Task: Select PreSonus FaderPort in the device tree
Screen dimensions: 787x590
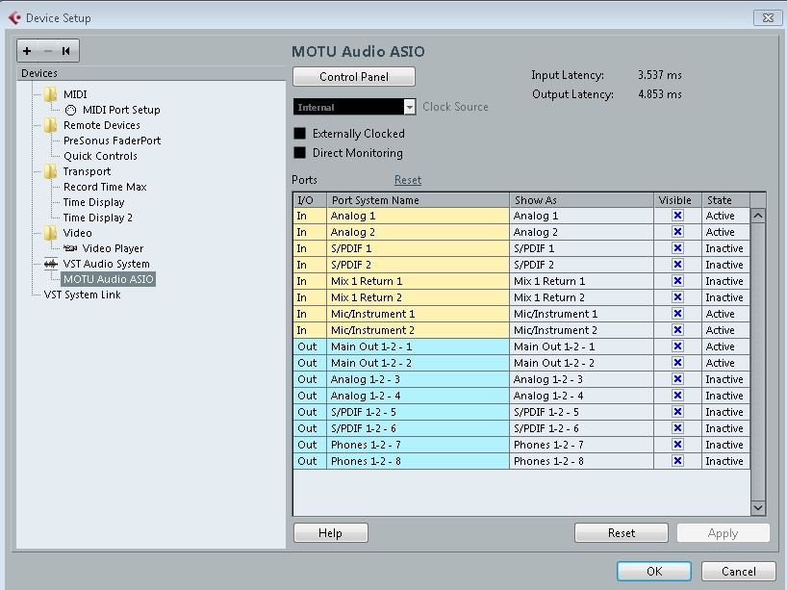Action: click(112, 141)
